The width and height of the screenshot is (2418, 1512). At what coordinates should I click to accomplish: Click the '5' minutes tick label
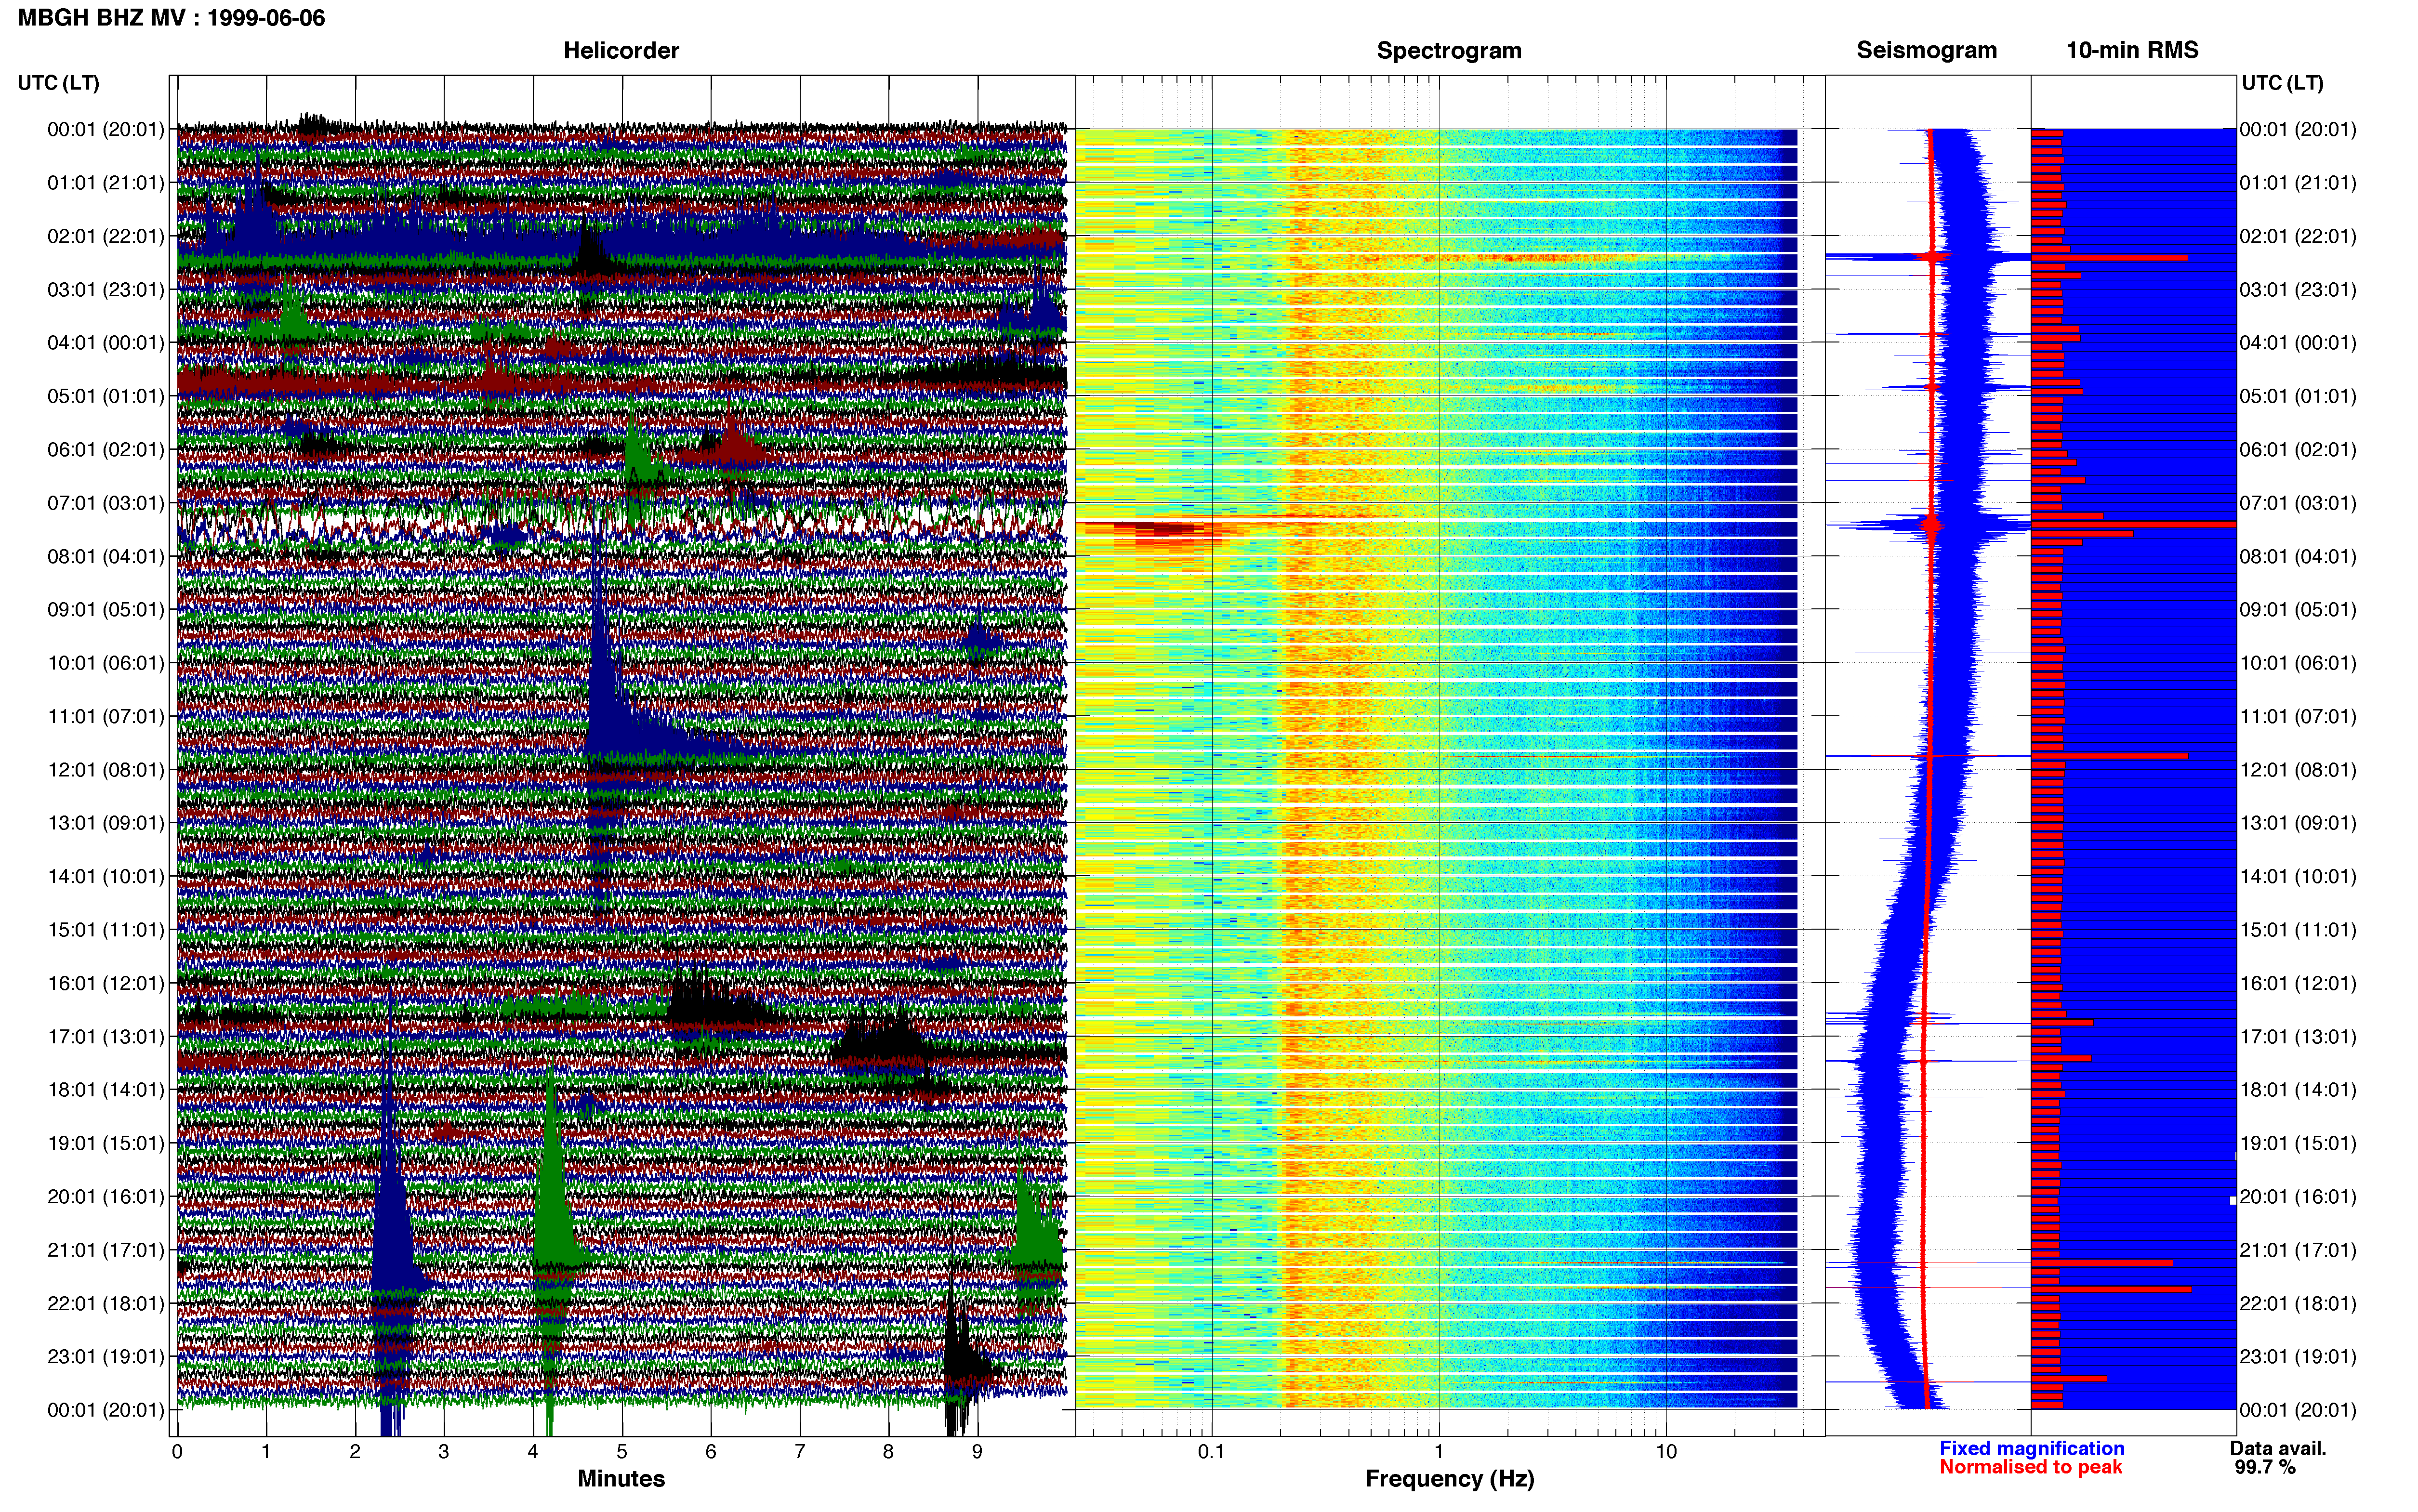point(622,1452)
